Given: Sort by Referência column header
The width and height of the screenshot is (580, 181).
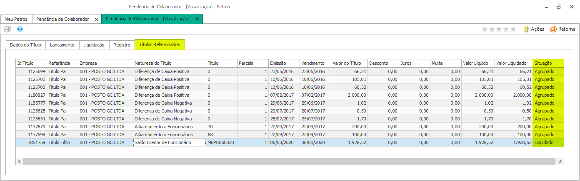Looking at the screenshot, I should point(62,63).
